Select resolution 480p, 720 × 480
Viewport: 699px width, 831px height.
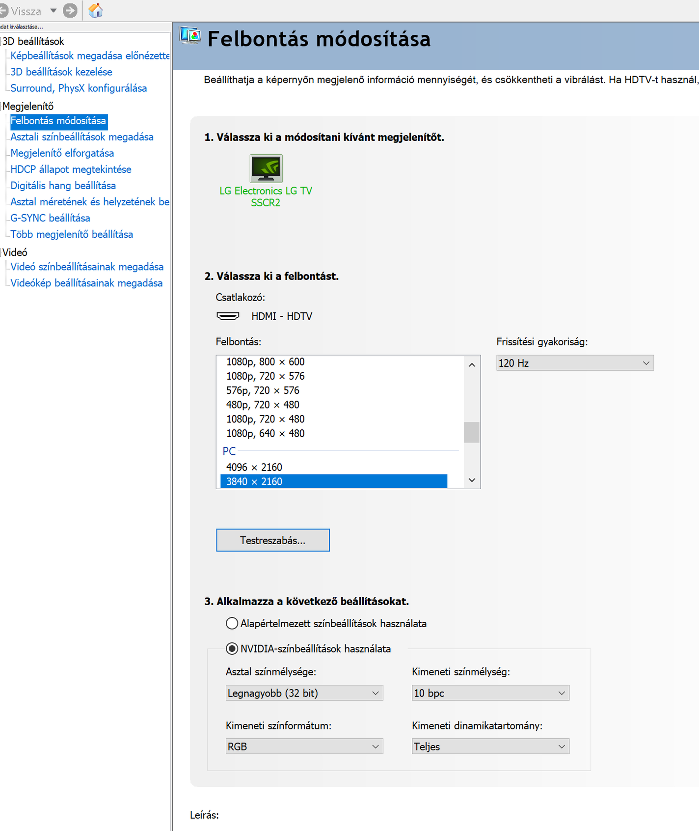(263, 405)
